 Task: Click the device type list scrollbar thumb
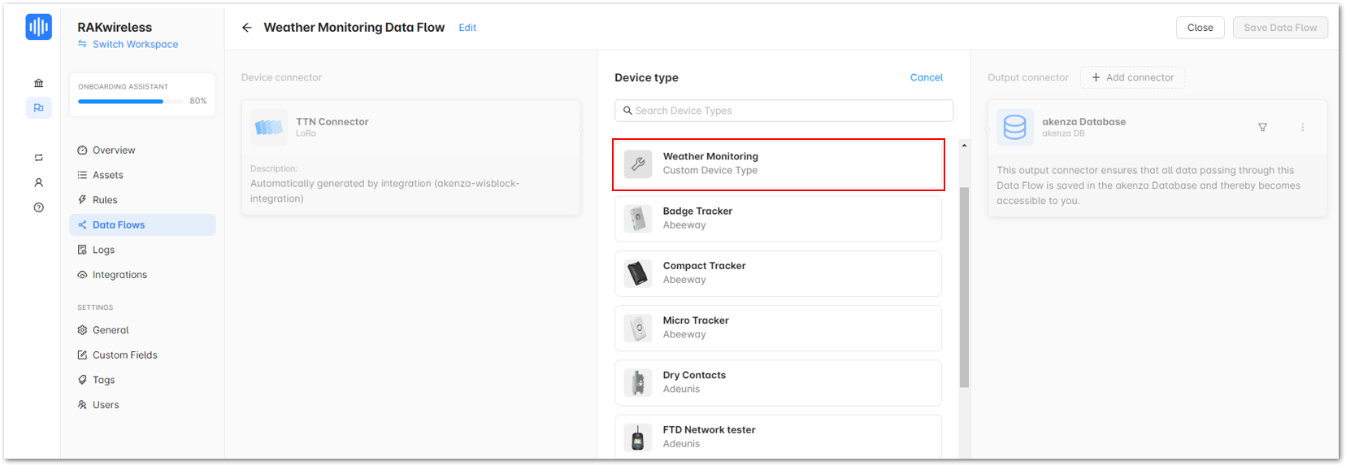tap(964, 287)
